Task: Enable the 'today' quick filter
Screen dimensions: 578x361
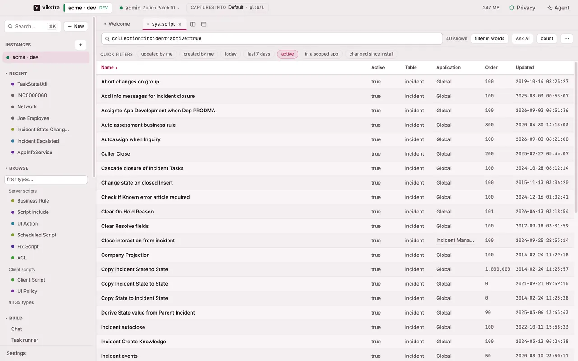Action: pyautogui.click(x=231, y=54)
